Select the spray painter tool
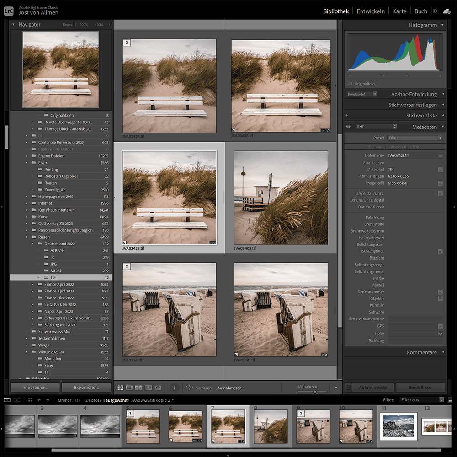This screenshot has width=457, height=457. pyautogui.click(x=174, y=388)
